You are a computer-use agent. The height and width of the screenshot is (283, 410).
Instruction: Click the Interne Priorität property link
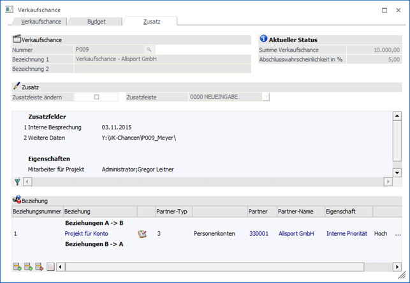[347, 234]
